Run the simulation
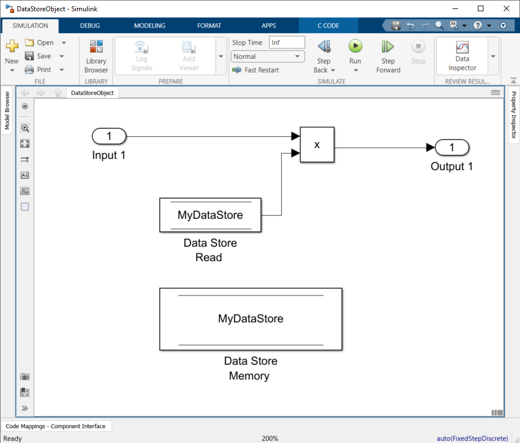This screenshot has width=520, height=443. click(355, 46)
